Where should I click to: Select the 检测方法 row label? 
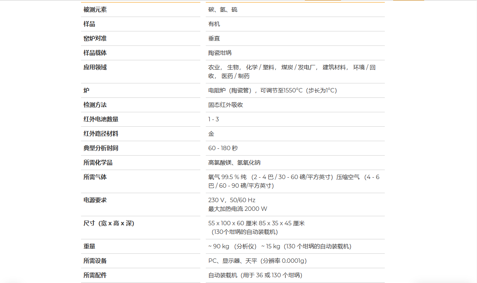tap(95, 105)
